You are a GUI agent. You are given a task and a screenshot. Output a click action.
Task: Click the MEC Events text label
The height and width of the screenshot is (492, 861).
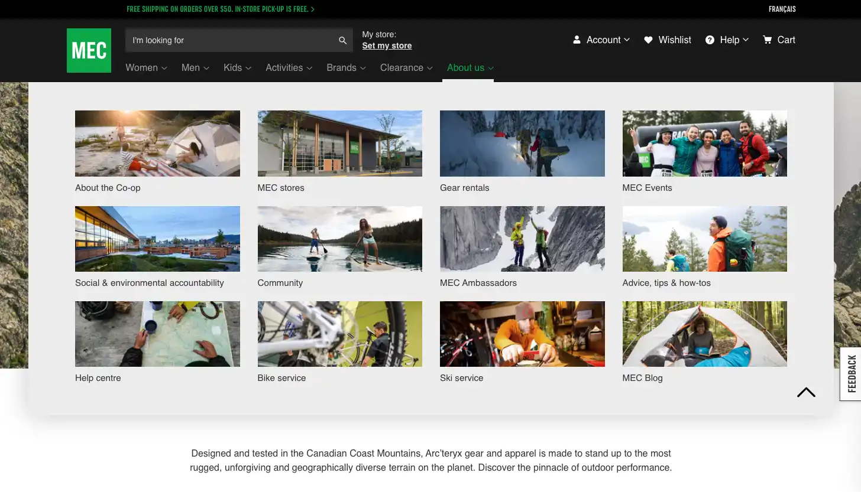click(647, 188)
